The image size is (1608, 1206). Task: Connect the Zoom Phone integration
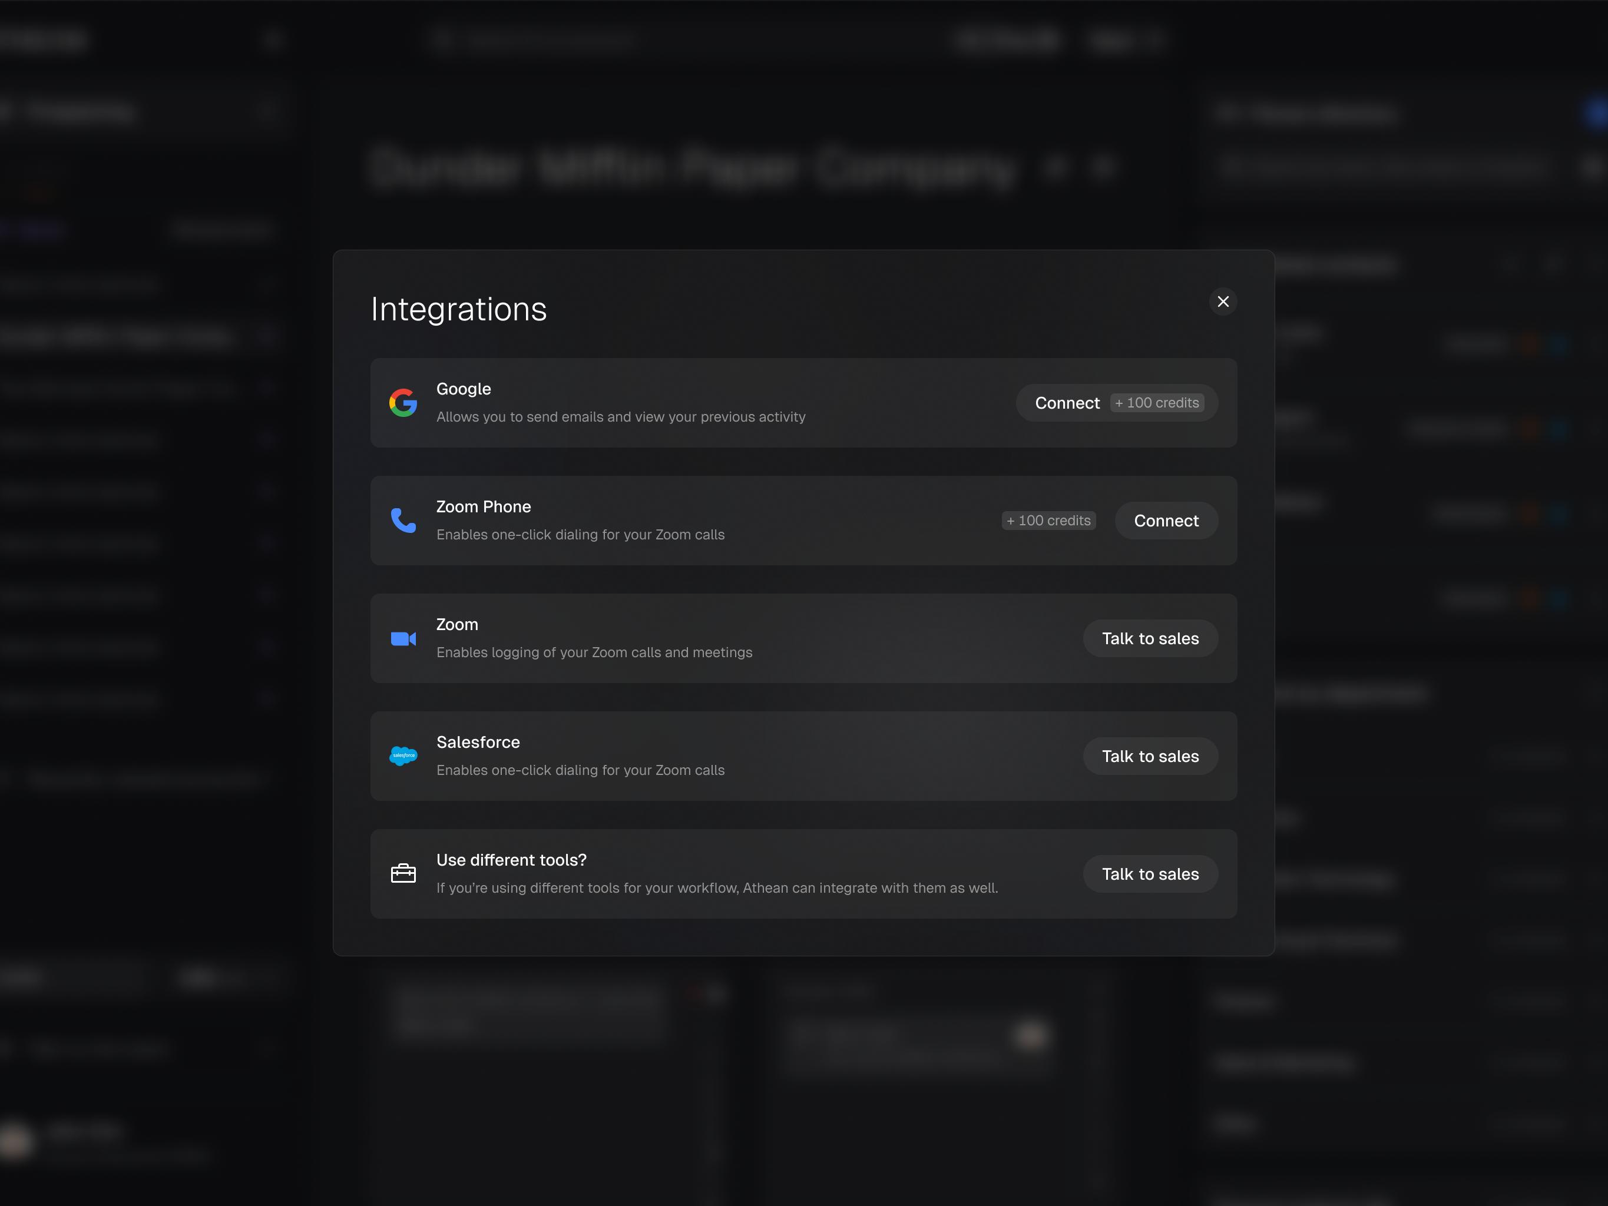(1166, 521)
